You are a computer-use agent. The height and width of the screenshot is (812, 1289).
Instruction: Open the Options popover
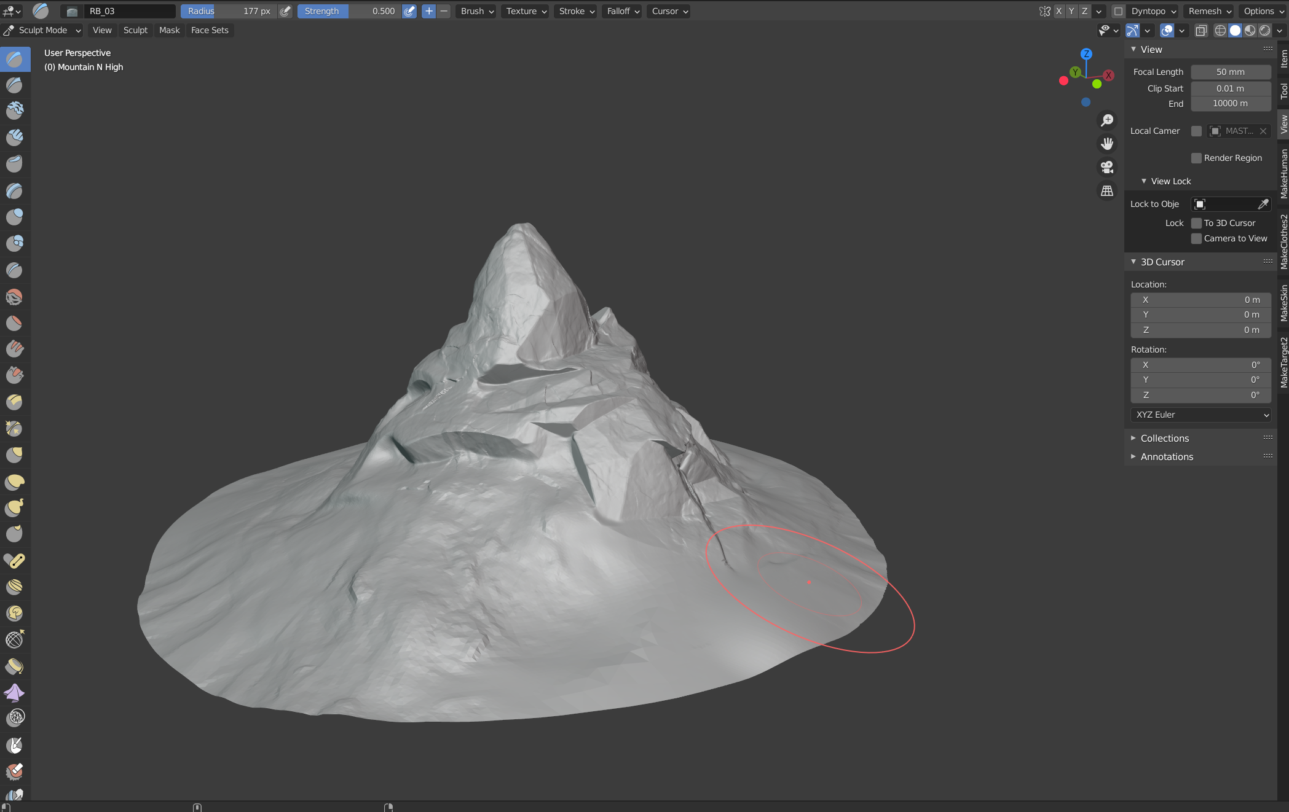click(x=1263, y=11)
